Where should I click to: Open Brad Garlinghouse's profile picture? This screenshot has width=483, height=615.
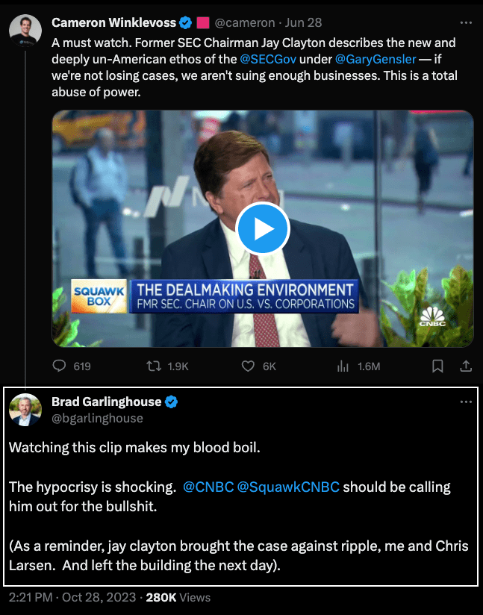tap(25, 410)
